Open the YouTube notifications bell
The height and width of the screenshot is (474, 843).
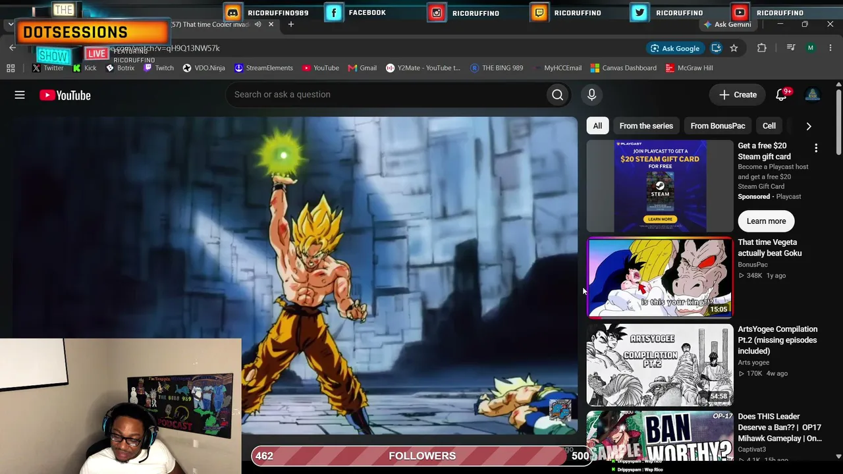[x=782, y=95]
